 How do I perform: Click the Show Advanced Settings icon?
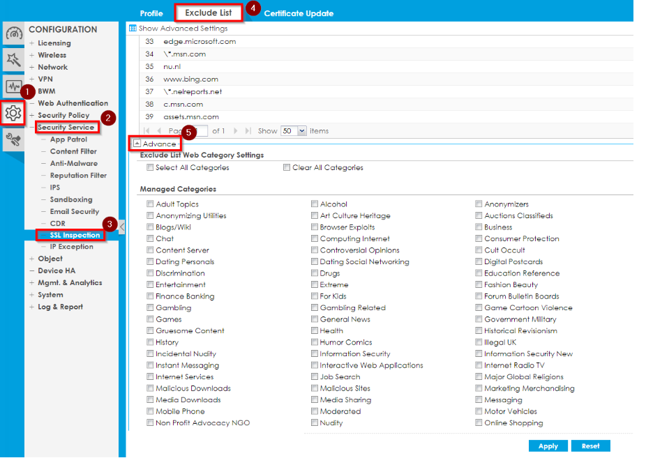pyautogui.click(x=133, y=29)
